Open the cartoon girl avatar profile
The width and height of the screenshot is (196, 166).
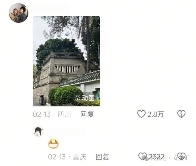38,131
